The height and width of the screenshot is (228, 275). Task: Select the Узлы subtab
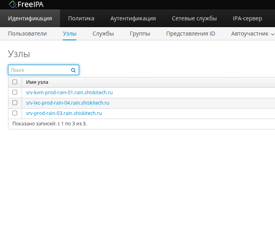(70, 34)
